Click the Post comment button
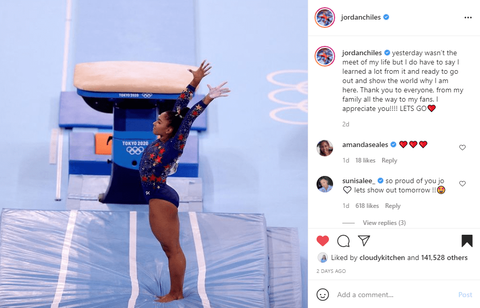 click(x=465, y=295)
